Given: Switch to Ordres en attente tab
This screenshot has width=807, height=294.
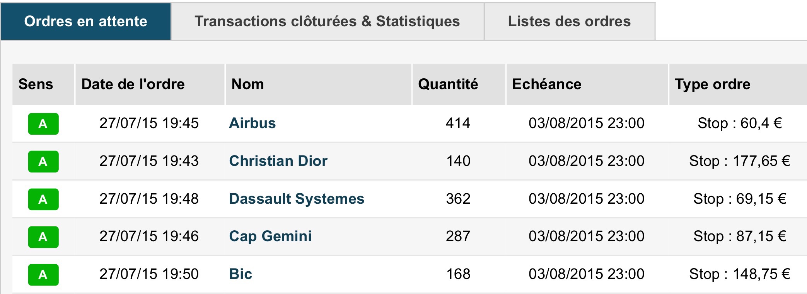Looking at the screenshot, I should click(85, 21).
